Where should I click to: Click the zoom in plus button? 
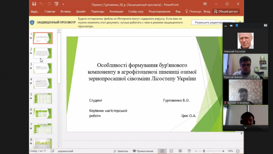pos(223,151)
